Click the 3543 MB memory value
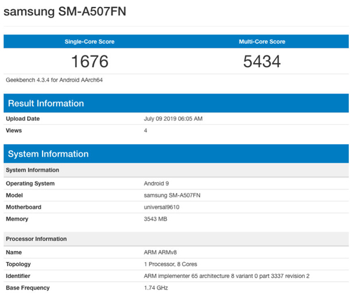 (x=157, y=218)
